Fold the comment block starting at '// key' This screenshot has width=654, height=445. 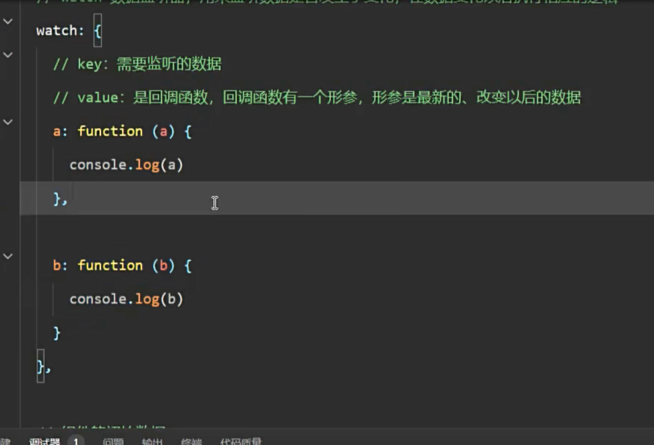(8, 55)
